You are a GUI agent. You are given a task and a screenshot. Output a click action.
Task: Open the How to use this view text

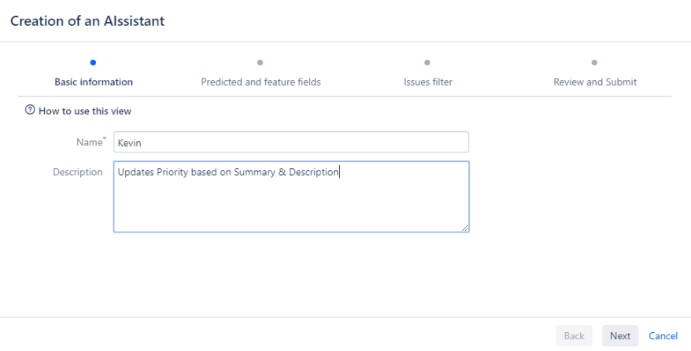pyautogui.click(x=85, y=112)
